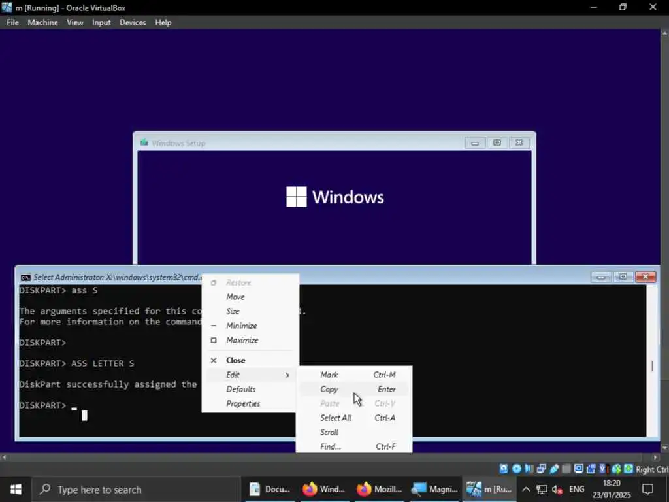Choose Scroll in the Edit submenu
Image resolution: width=669 pixels, height=502 pixels.
pos(354,432)
